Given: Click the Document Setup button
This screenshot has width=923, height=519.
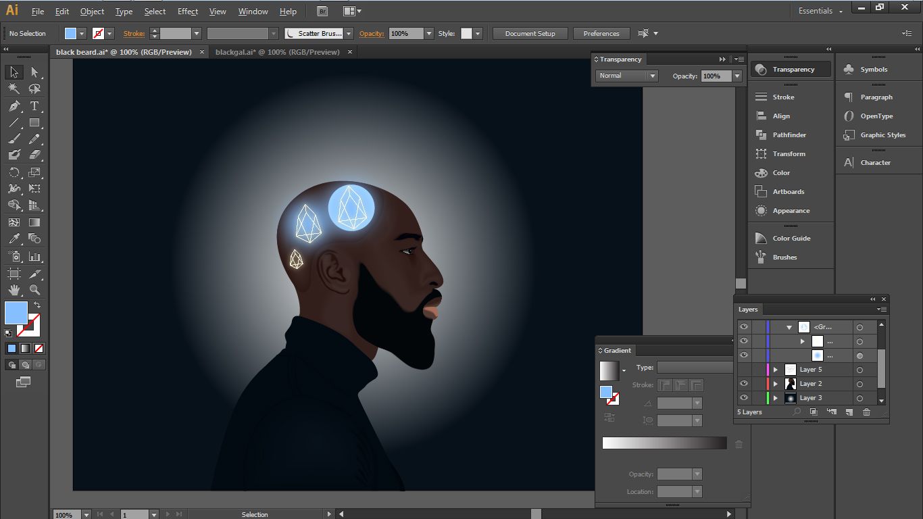Looking at the screenshot, I should click(x=530, y=33).
